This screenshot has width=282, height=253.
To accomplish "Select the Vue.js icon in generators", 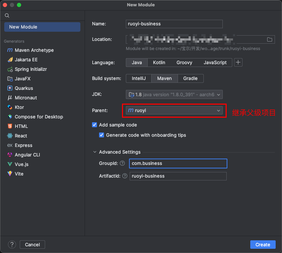I will pyautogui.click(x=10, y=164).
